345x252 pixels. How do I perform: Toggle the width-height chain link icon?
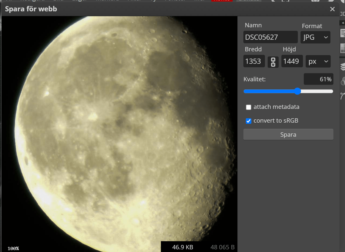273,62
